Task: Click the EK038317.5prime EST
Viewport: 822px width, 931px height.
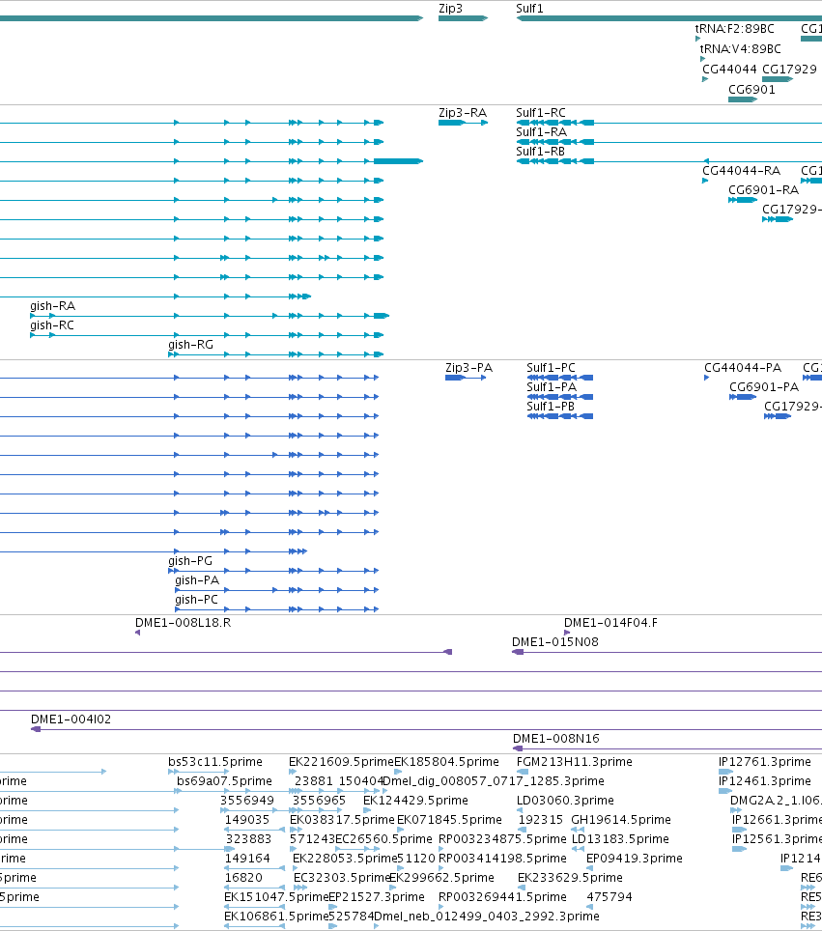Action: point(296,830)
